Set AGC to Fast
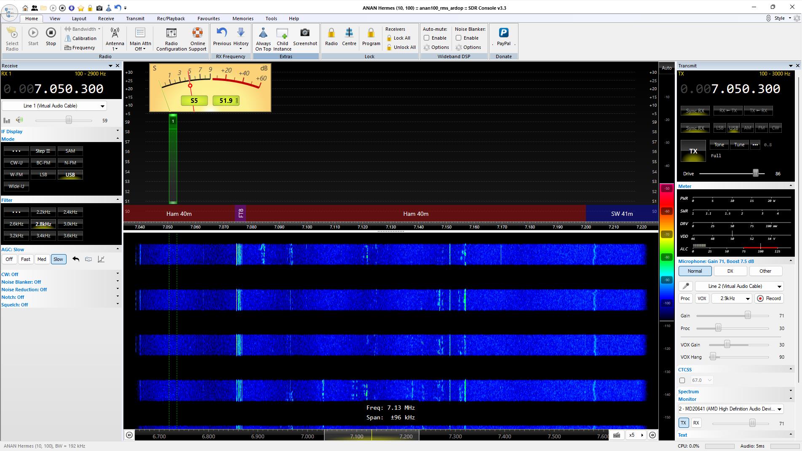This screenshot has height=451, width=802. click(25, 259)
